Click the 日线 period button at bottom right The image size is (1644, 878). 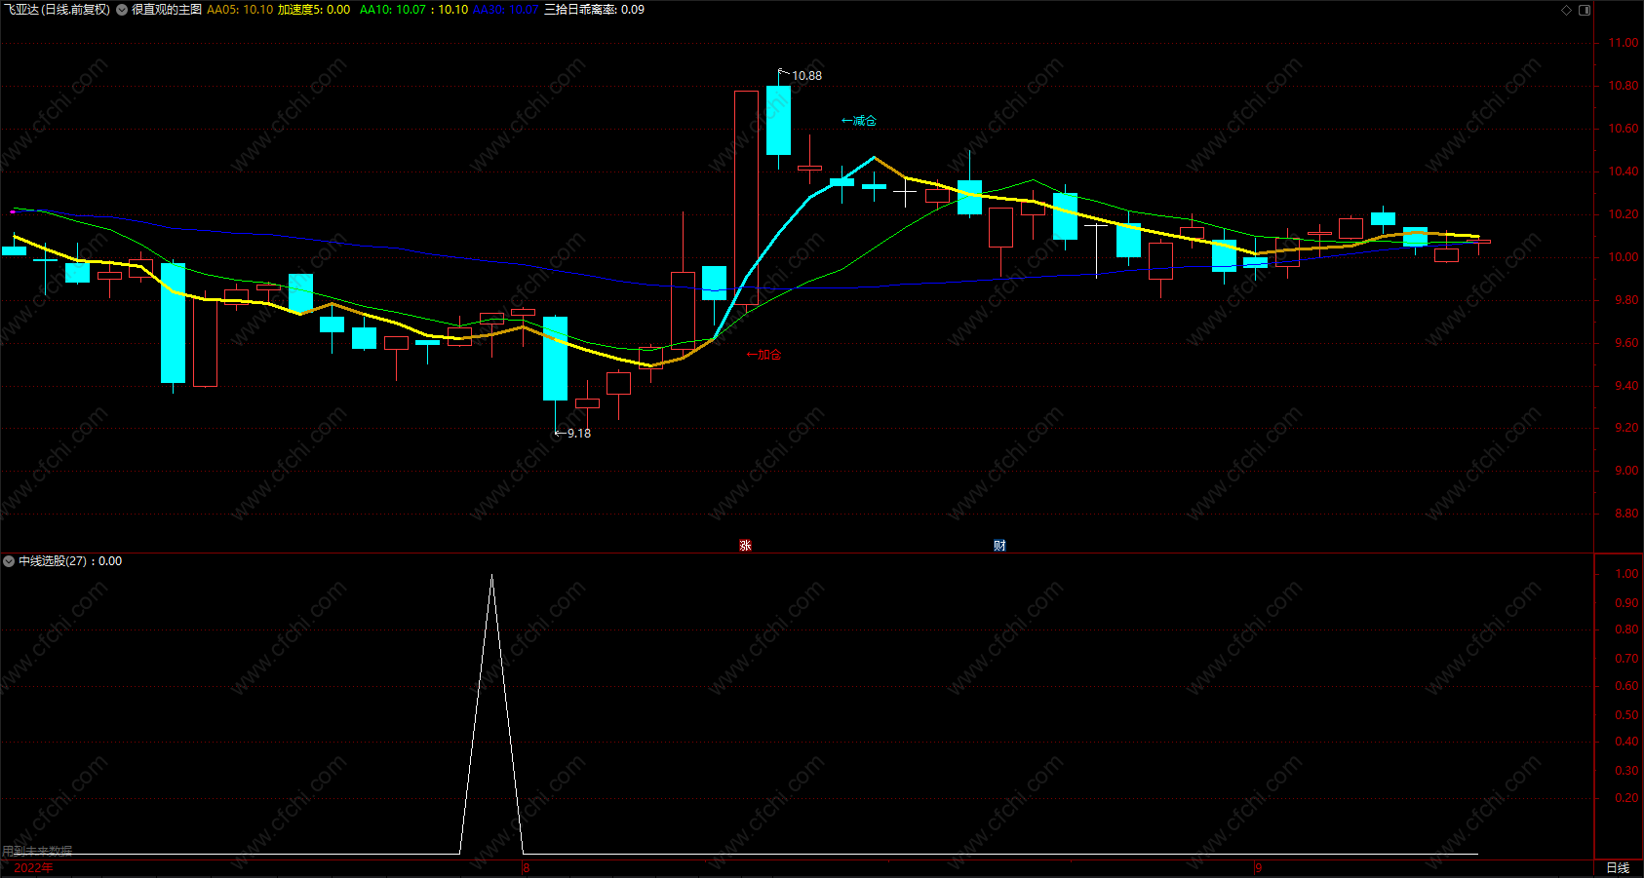(x=1618, y=868)
